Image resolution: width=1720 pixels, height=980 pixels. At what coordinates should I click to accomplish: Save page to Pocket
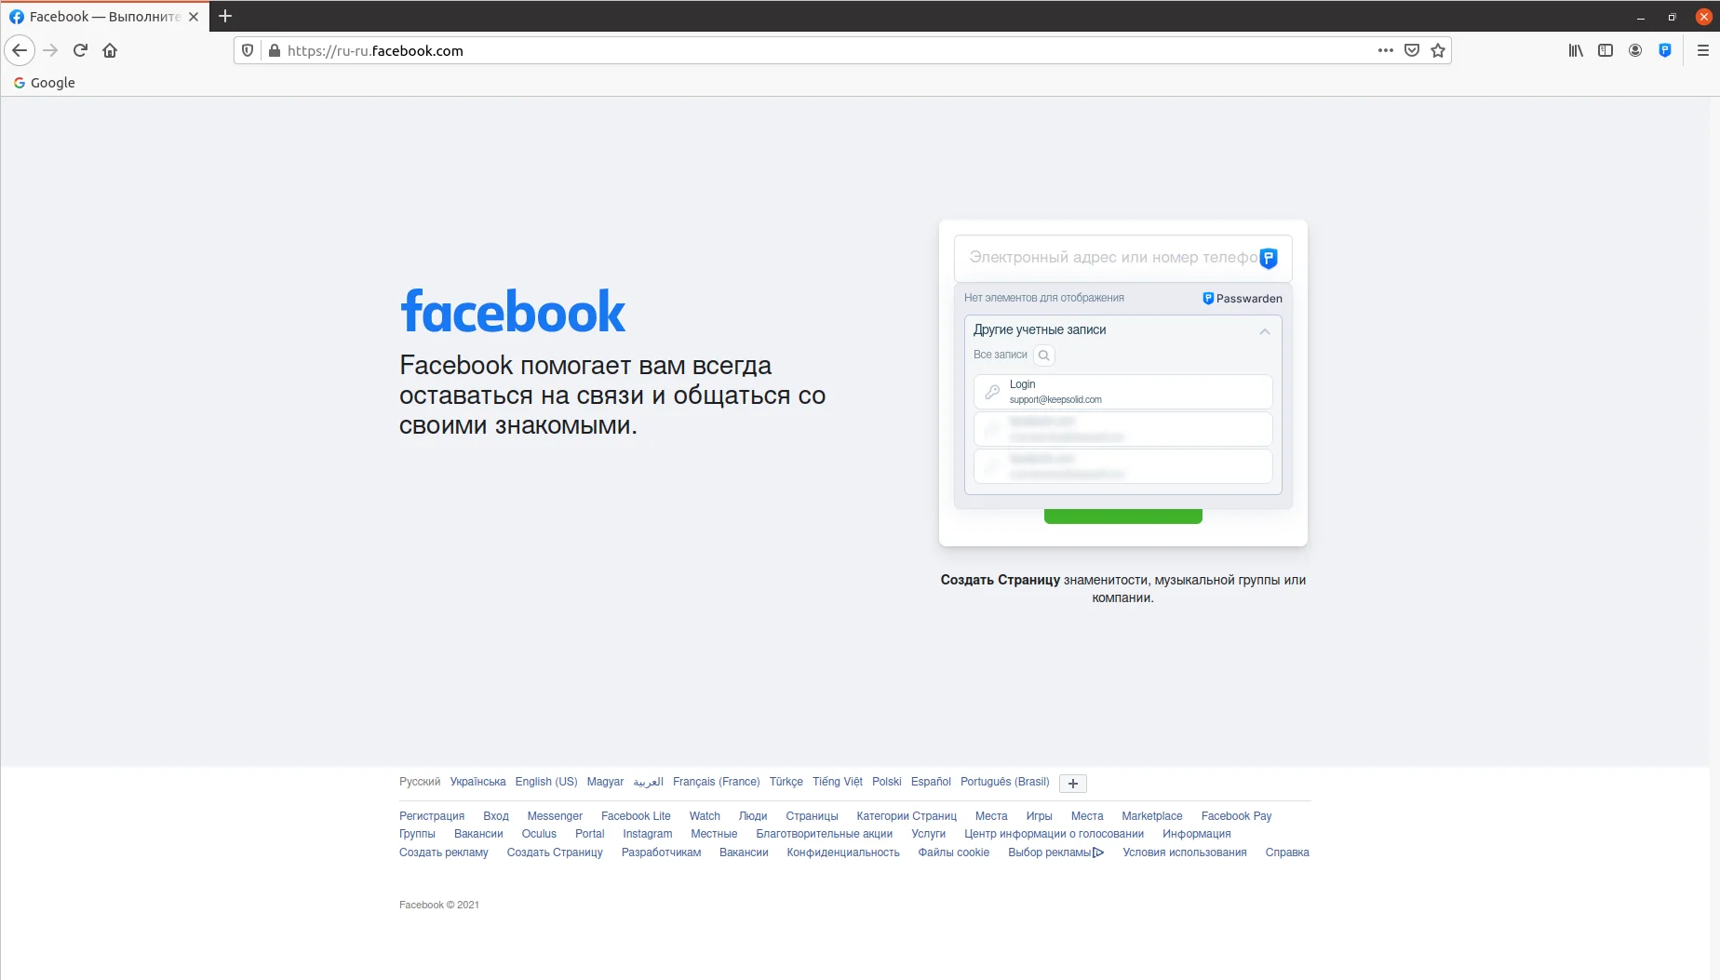[x=1412, y=50]
